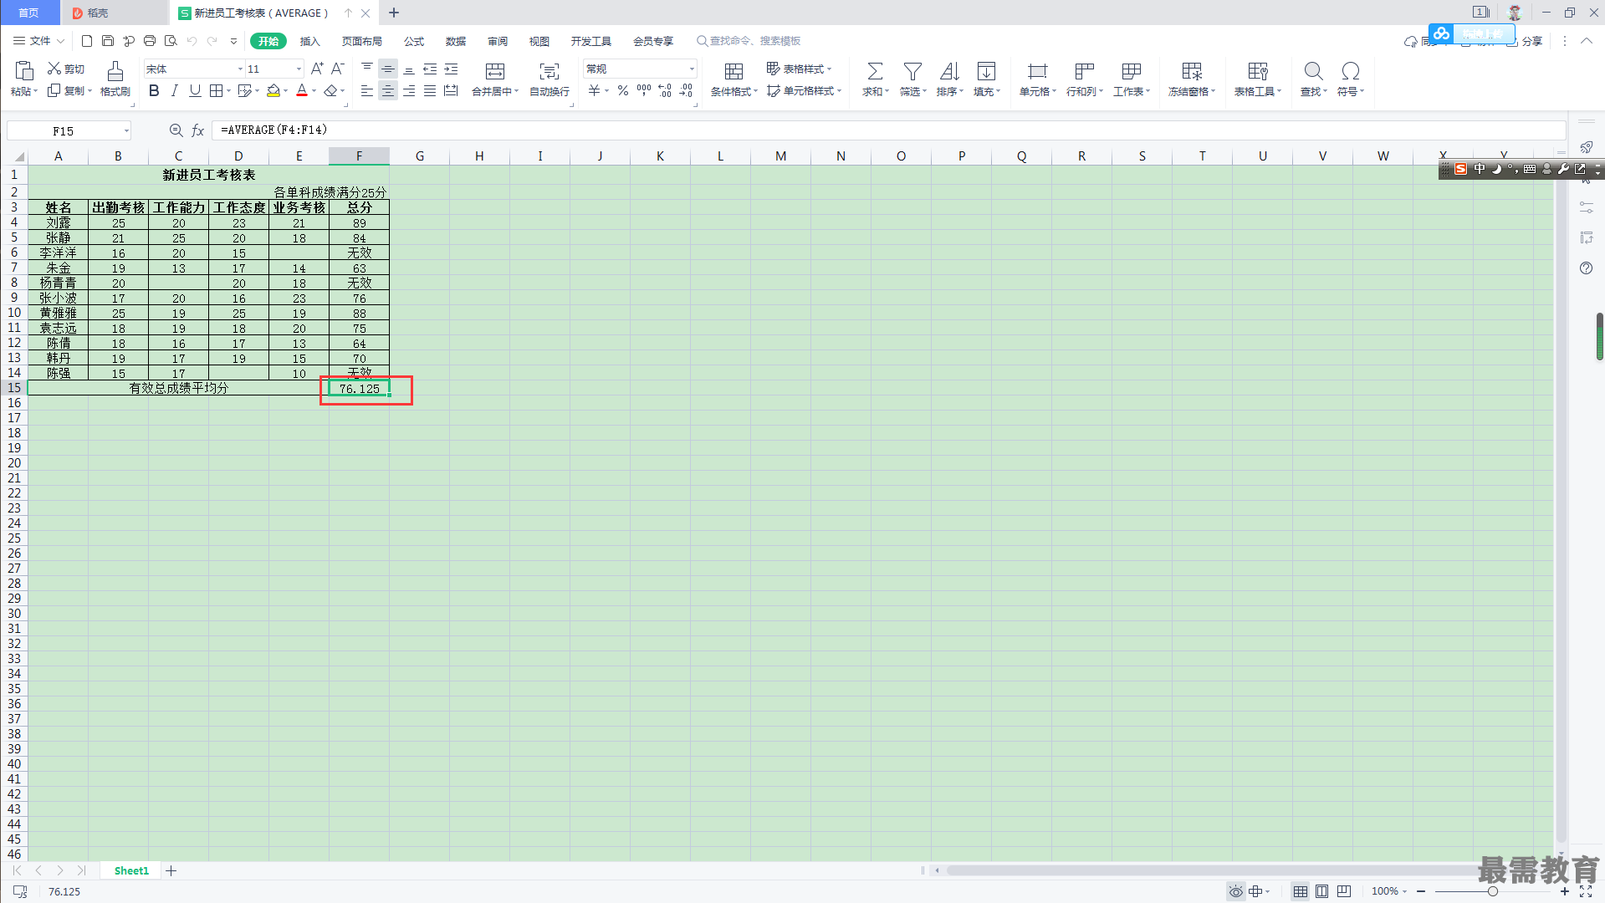Click the Print icon in quick toolbar
This screenshot has width=1605, height=903.
coord(150,40)
